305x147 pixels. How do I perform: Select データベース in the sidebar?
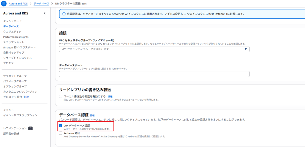(11, 26)
